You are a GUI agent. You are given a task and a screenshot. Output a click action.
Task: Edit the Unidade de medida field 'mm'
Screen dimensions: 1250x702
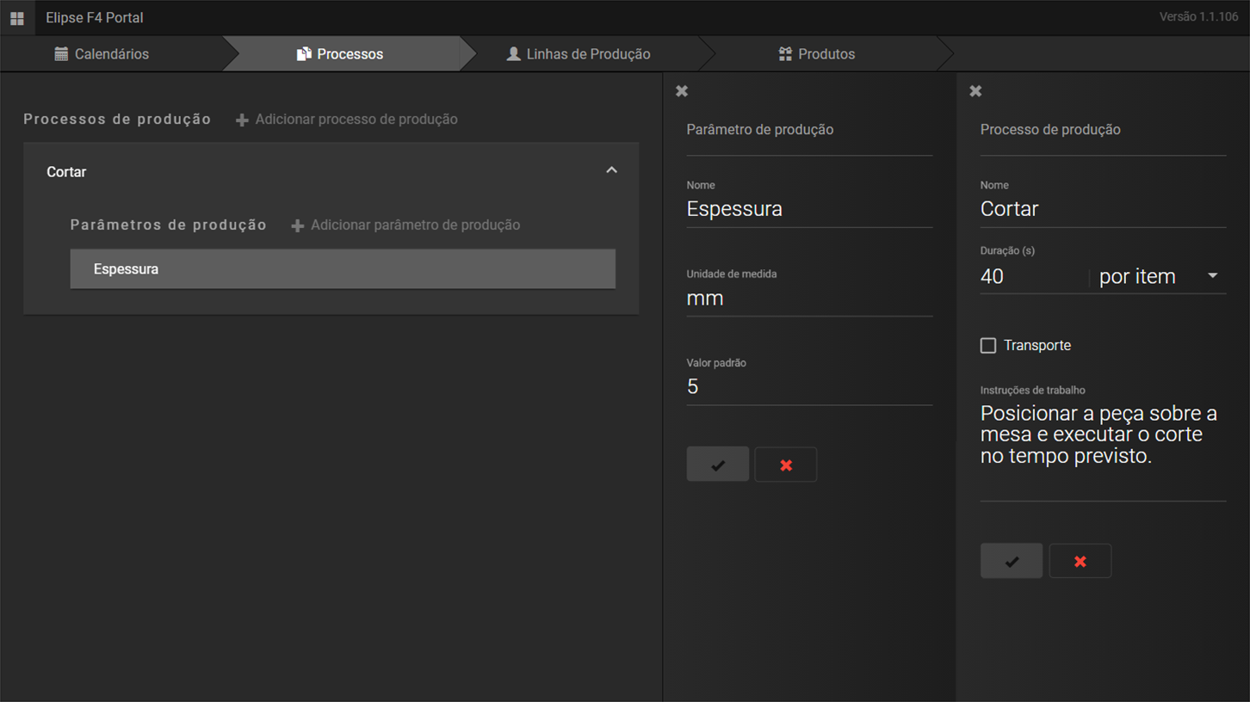[809, 299]
